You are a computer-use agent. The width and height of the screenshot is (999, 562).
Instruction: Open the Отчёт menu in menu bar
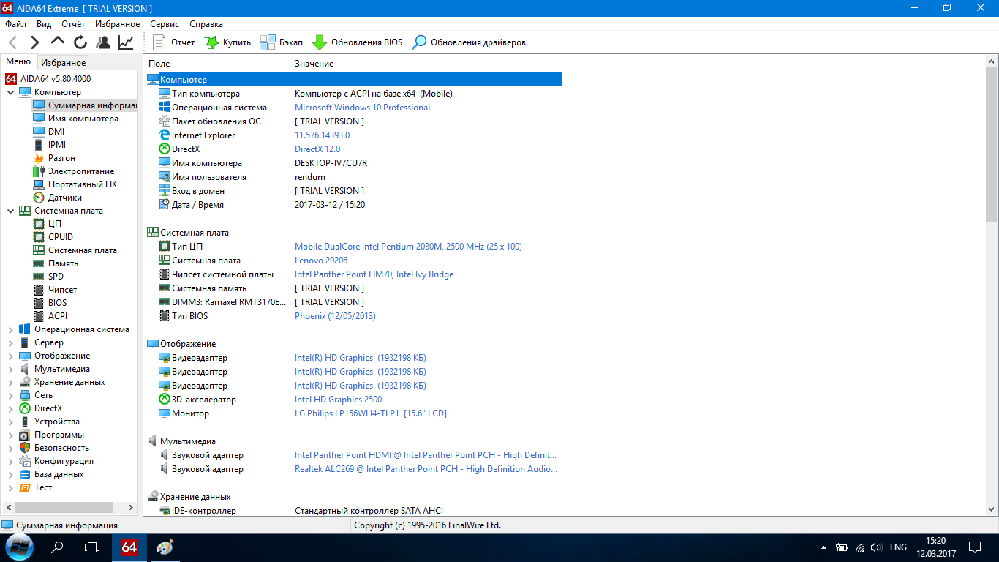(x=73, y=24)
